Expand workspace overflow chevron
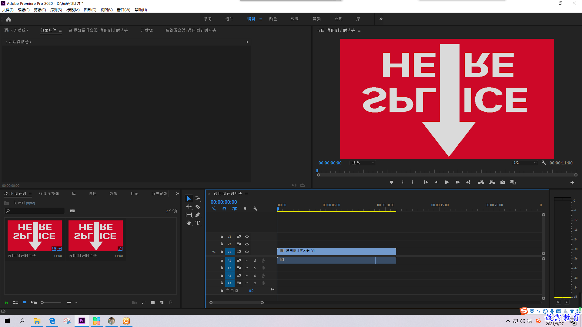This screenshot has height=327, width=582. point(381,19)
